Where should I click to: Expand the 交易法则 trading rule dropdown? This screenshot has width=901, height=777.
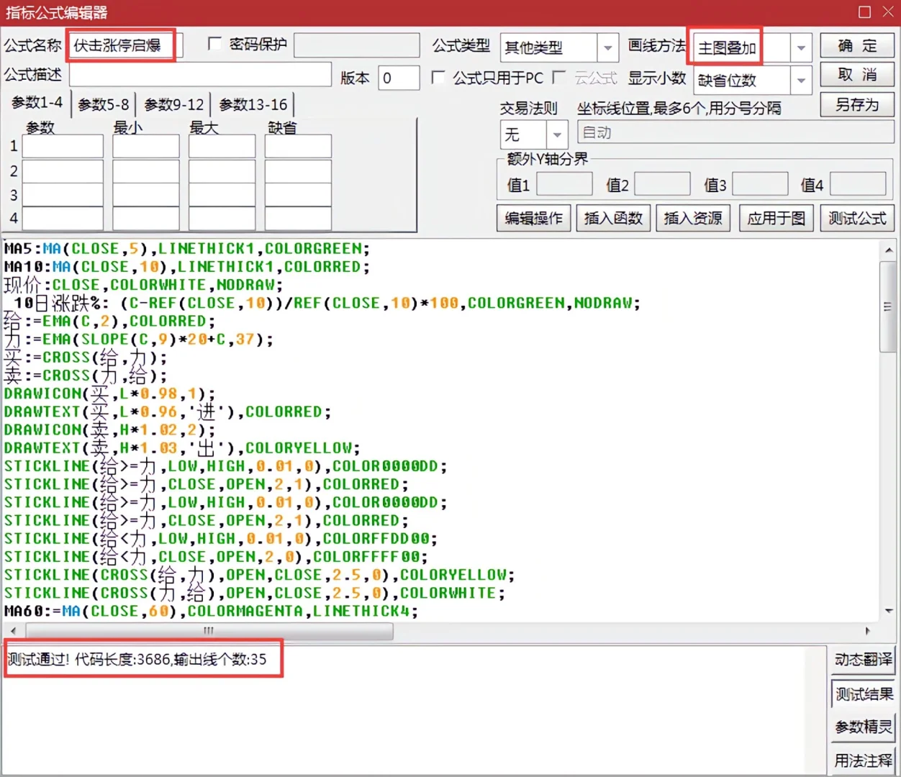coord(556,135)
